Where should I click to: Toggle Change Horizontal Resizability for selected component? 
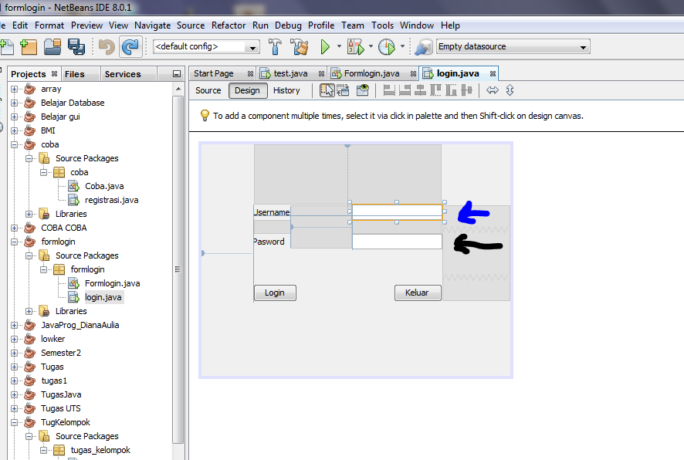493,90
